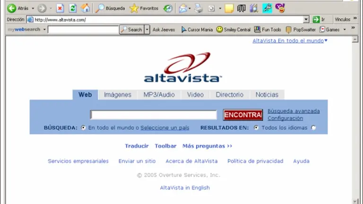Click the edit page icon
The height and width of the screenshot is (204, 363).
(x=211, y=8)
